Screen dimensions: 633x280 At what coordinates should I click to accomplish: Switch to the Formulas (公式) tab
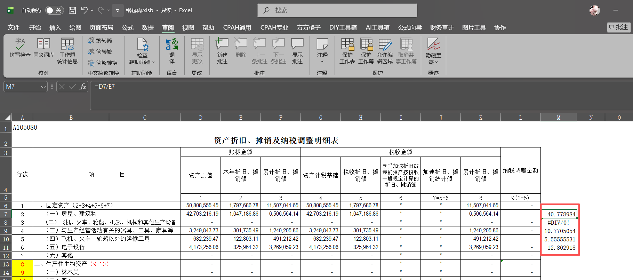[128, 27]
